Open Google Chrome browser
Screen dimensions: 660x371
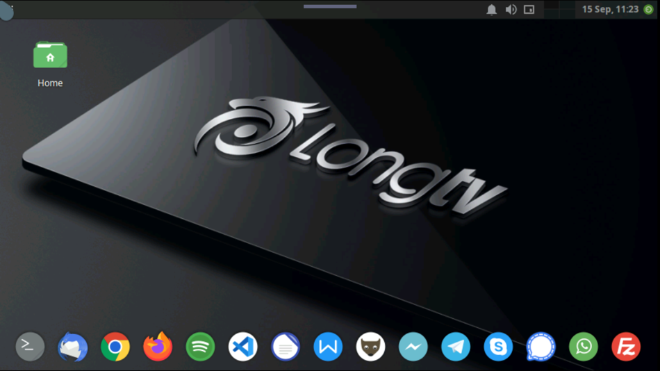click(115, 347)
